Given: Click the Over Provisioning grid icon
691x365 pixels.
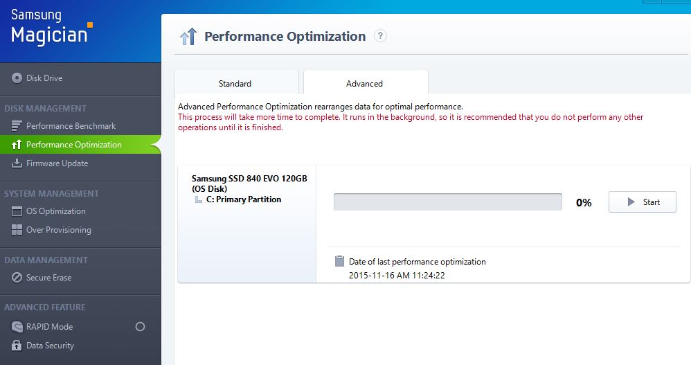Looking at the screenshot, I should [17, 230].
